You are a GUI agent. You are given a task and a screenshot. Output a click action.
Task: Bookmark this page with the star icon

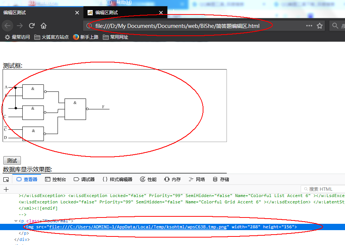coord(319,26)
